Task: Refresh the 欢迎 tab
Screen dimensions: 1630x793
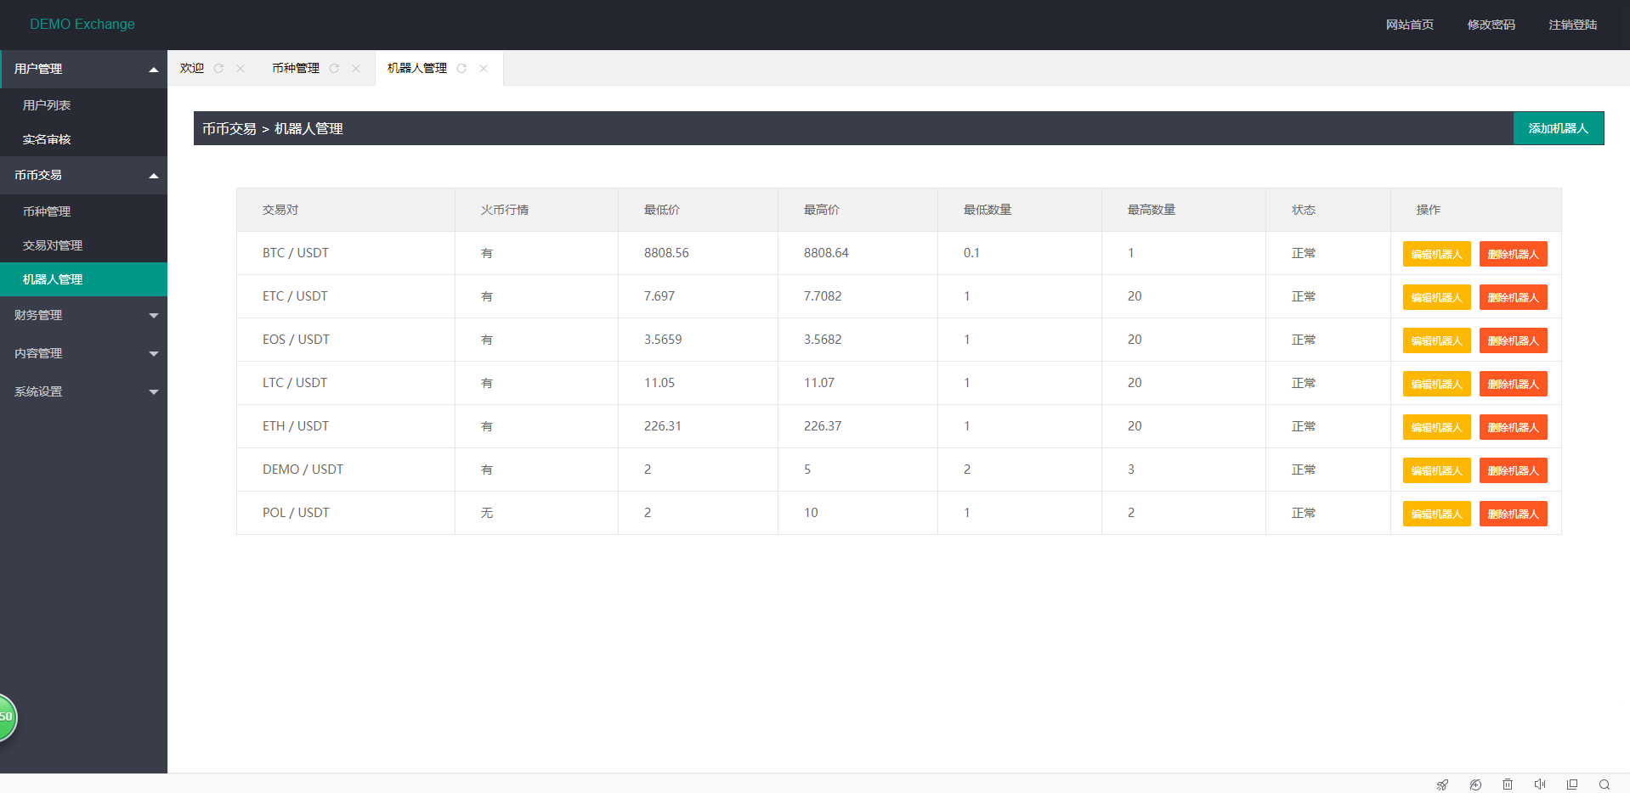Action: tap(218, 69)
